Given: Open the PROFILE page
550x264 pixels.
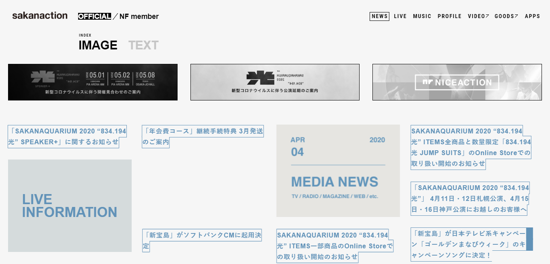Looking at the screenshot, I should click(449, 16).
